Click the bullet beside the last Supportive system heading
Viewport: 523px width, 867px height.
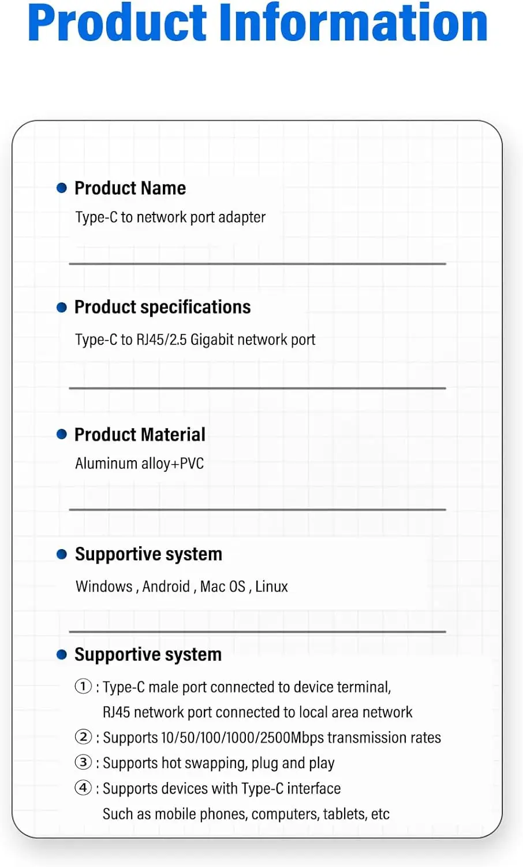(x=62, y=655)
